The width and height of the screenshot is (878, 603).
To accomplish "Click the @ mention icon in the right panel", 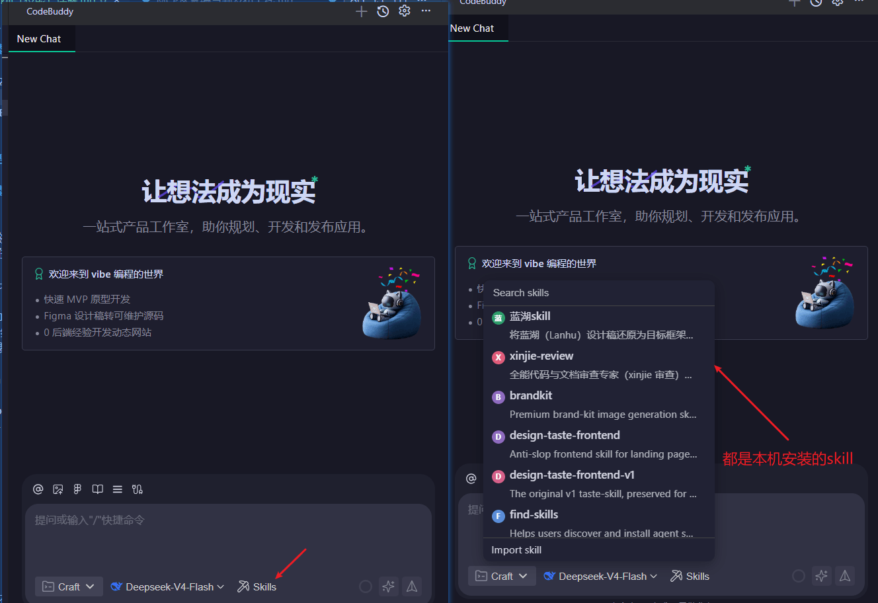I will (471, 479).
